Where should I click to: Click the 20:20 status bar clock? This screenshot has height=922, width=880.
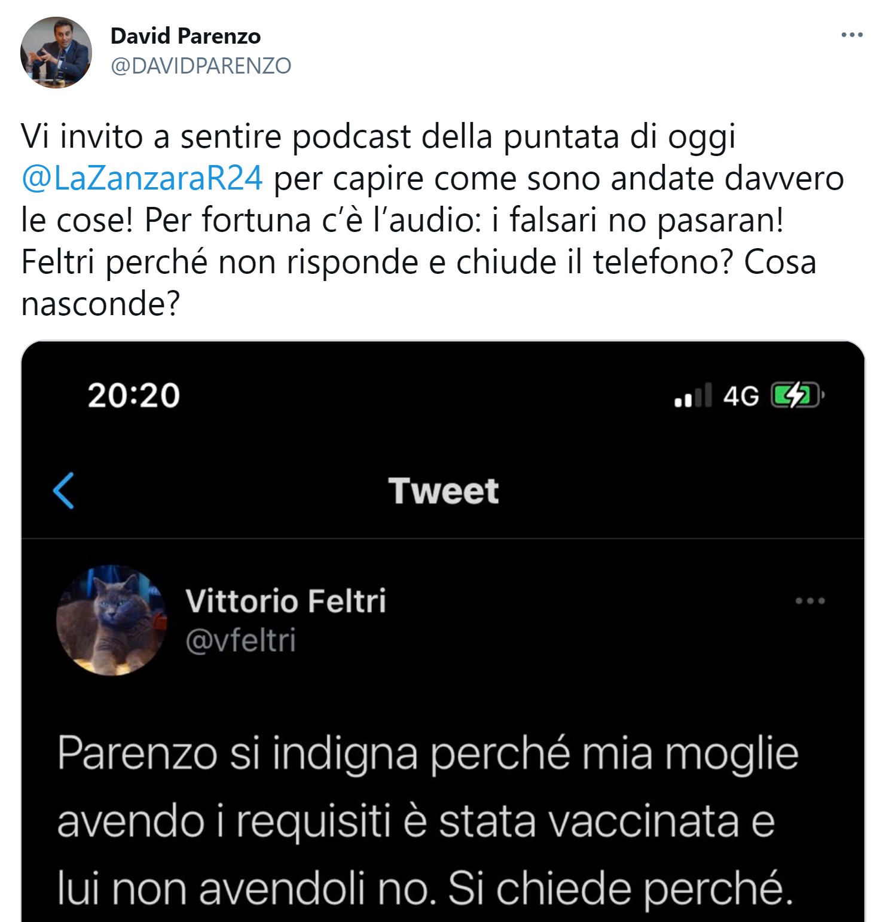coord(133,395)
